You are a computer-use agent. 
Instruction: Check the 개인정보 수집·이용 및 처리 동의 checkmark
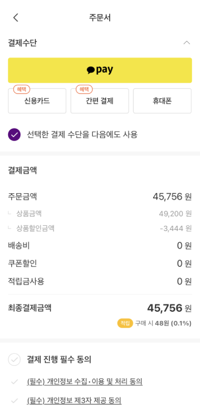tap(14, 382)
